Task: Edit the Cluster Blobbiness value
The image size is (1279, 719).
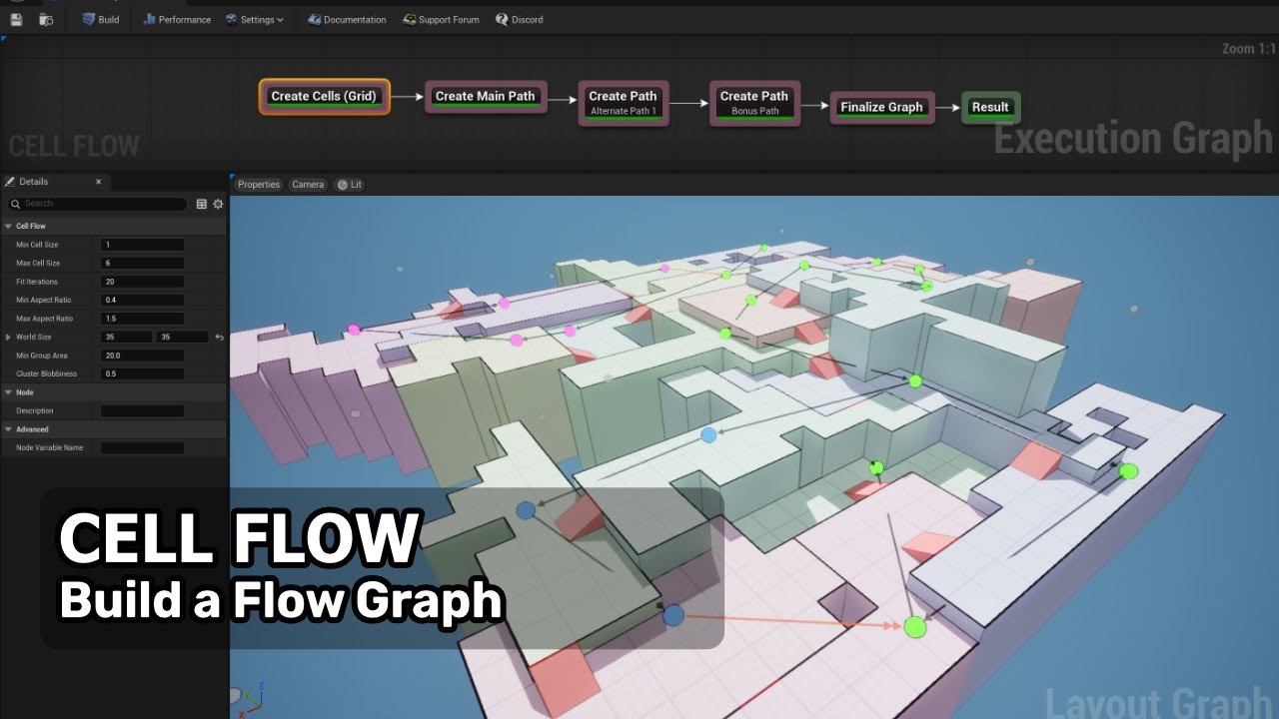Action: (x=142, y=373)
